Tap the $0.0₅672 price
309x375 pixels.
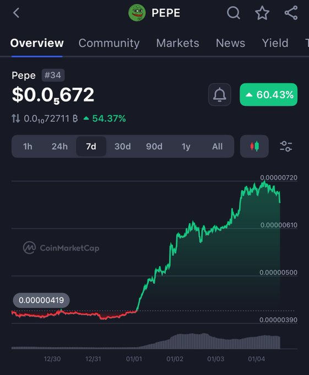point(53,95)
